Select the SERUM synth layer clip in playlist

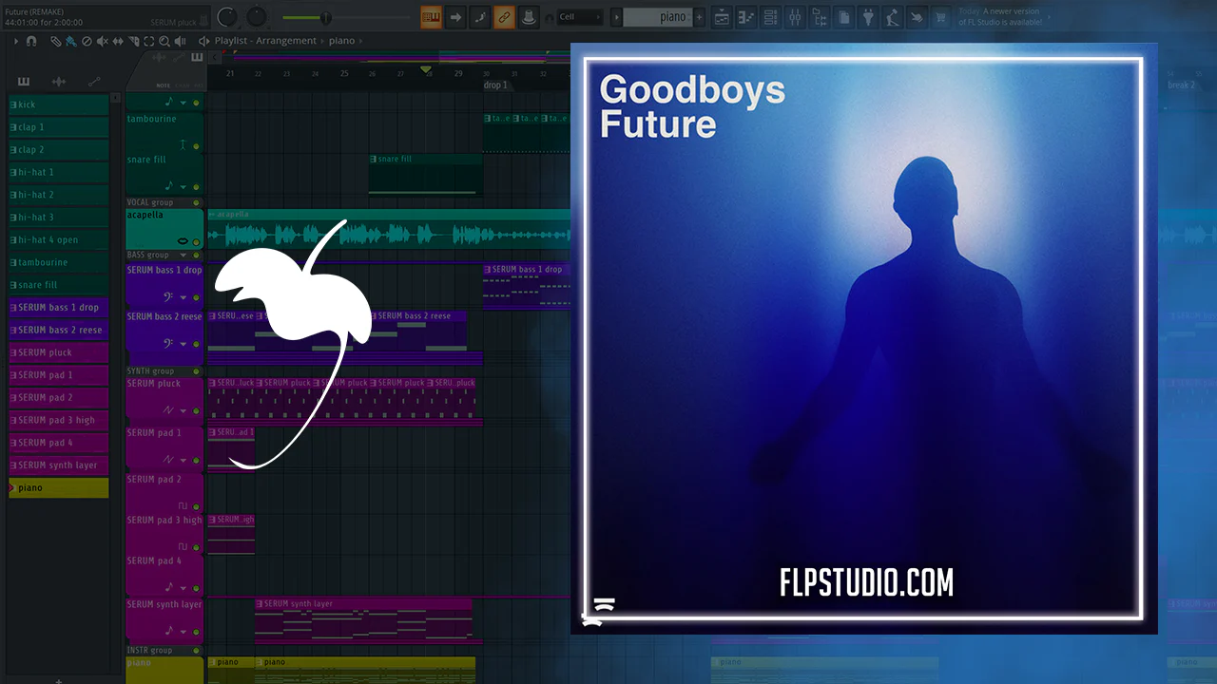(x=363, y=618)
